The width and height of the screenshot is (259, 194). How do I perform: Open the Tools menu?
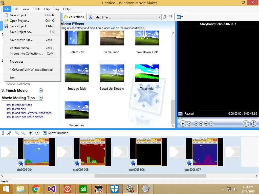[36, 9]
